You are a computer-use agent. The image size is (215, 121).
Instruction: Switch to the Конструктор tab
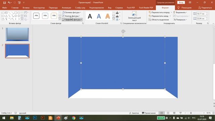click(39, 8)
